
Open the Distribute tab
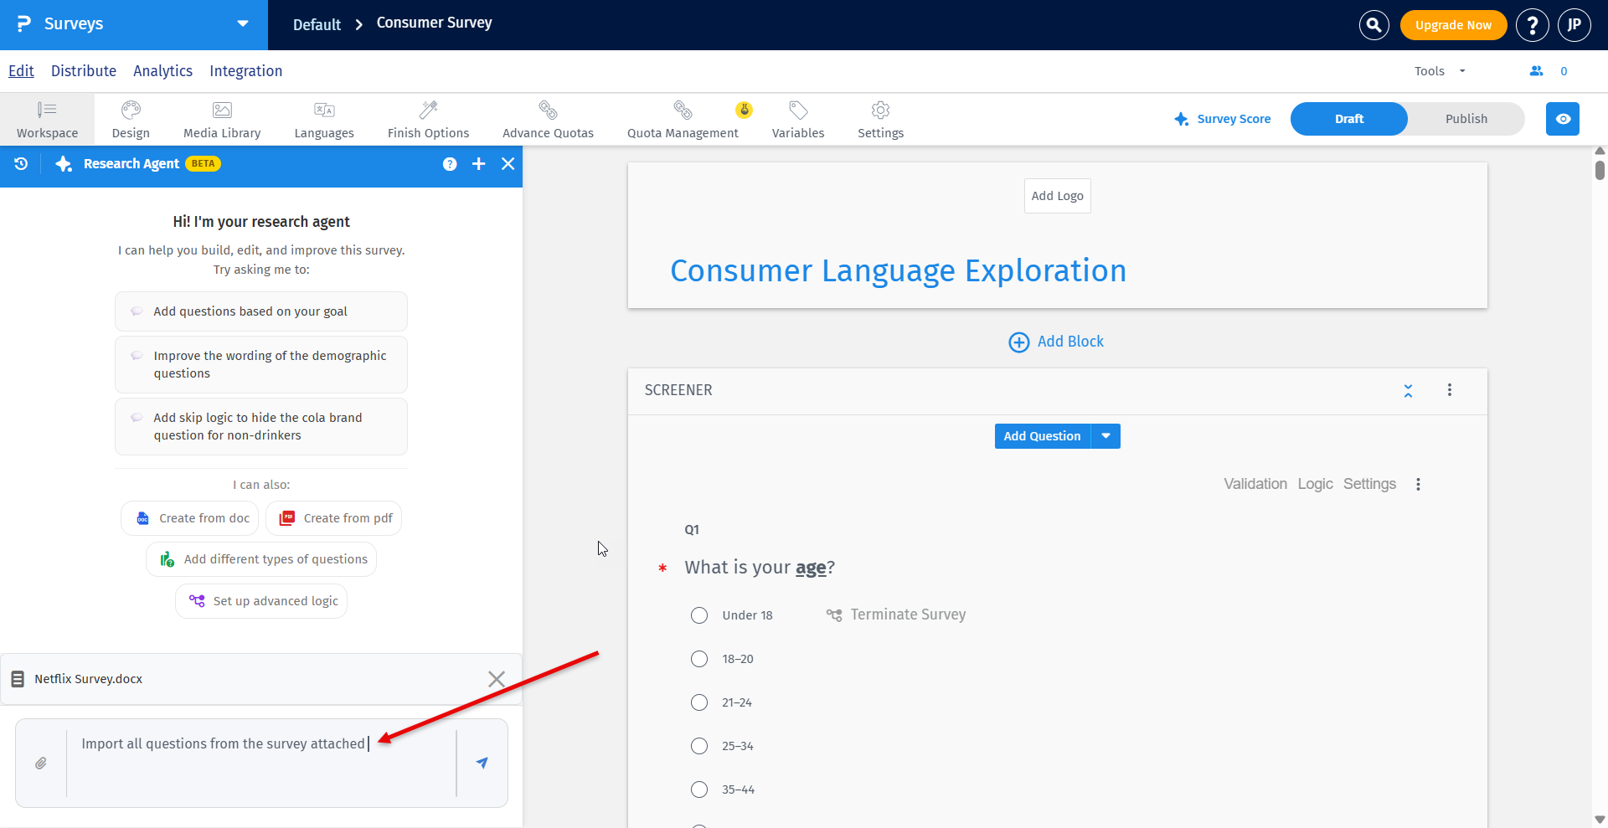pos(84,71)
